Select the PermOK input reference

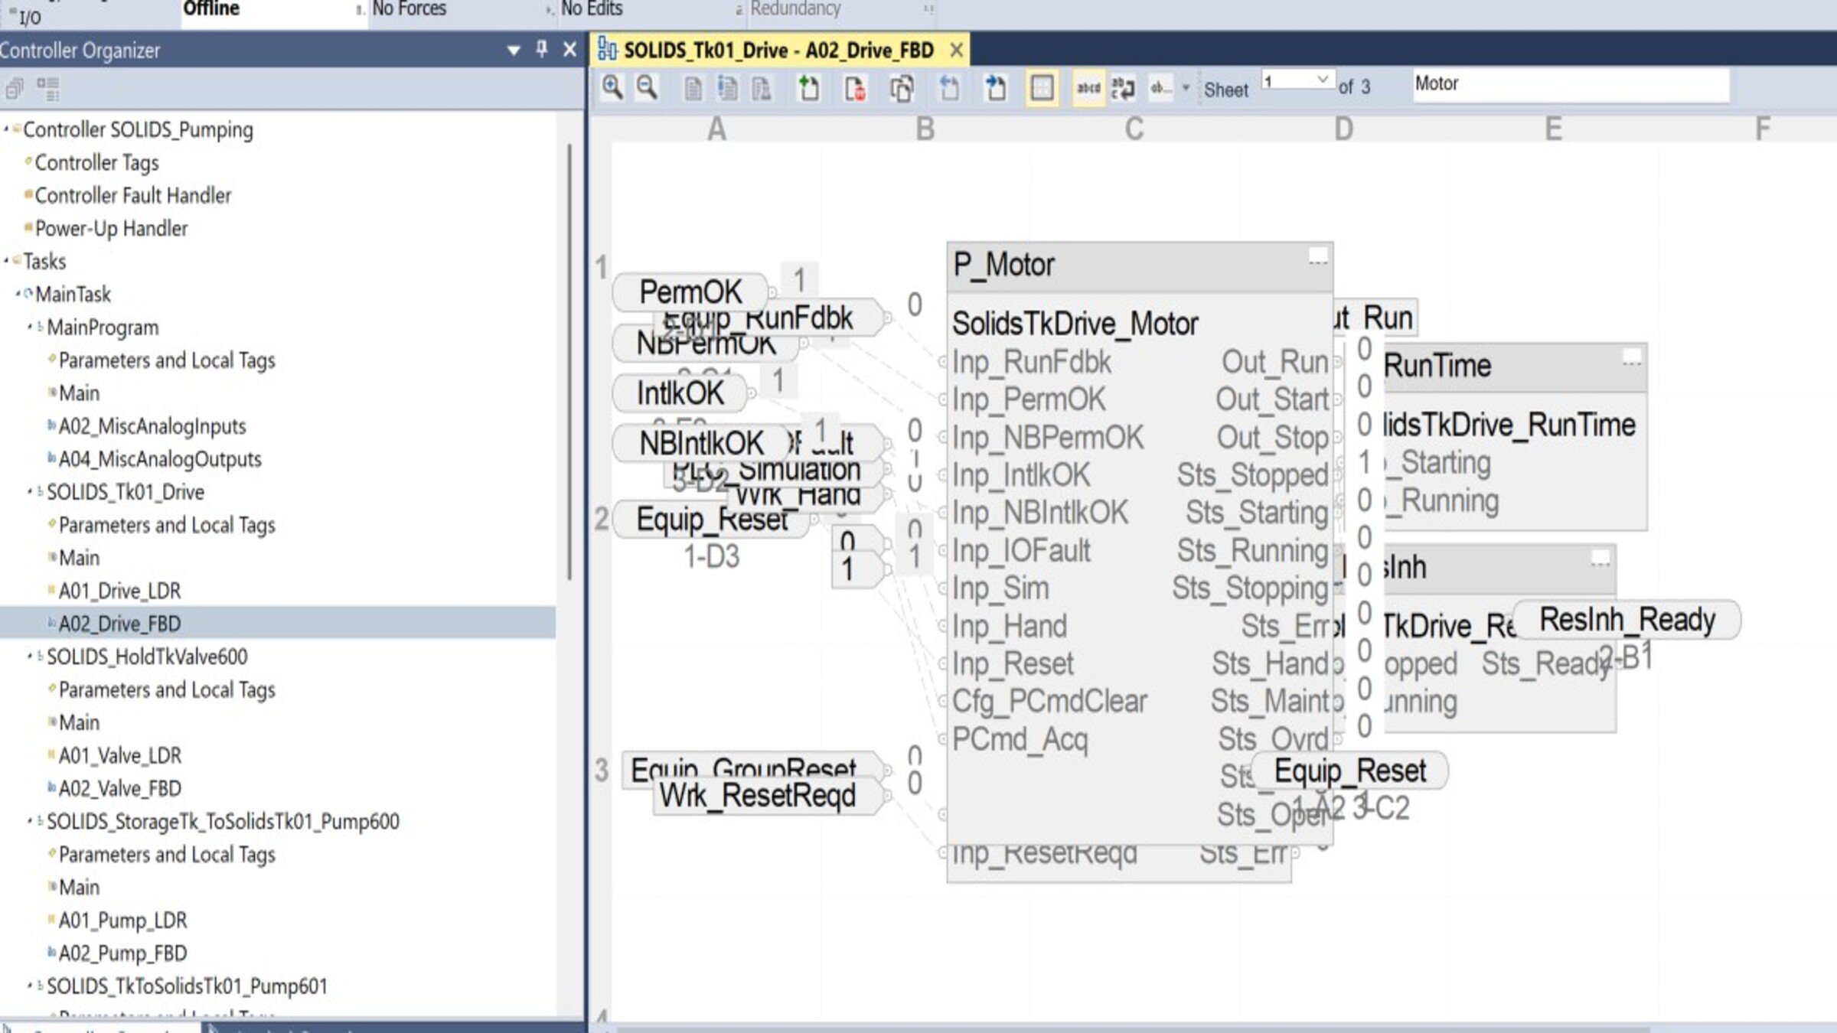point(690,292)
